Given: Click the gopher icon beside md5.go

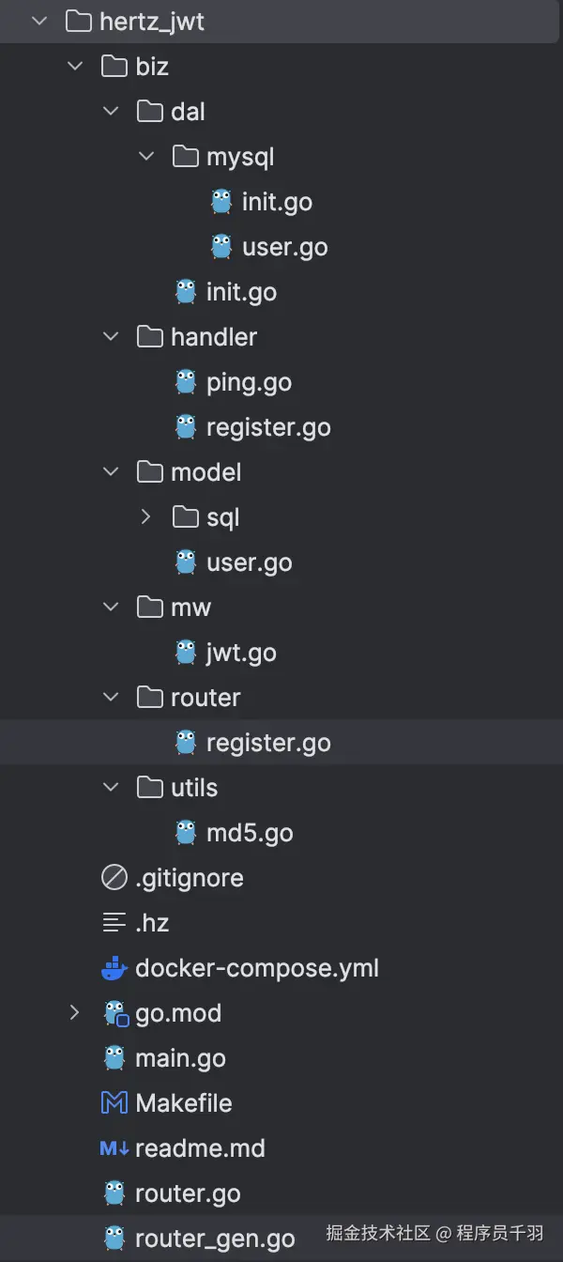Looking at the screenshot, I should pos(186,833).
